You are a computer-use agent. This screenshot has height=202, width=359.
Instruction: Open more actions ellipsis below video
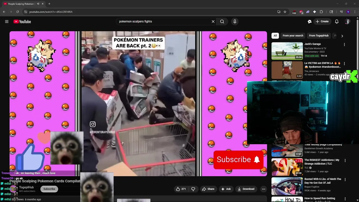[263, 189]
